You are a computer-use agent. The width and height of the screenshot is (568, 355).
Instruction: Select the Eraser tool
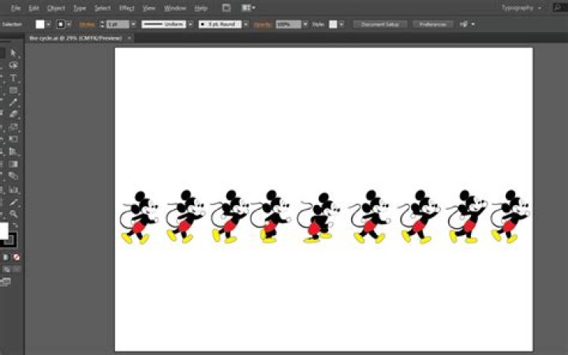(13, 114)
